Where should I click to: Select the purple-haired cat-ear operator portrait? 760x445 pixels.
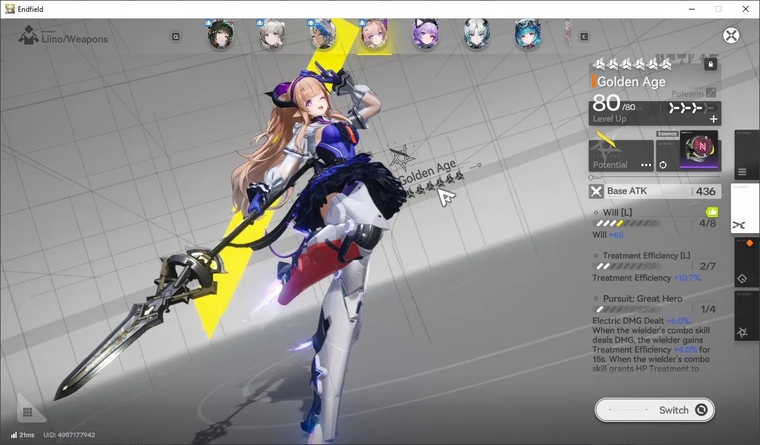coord(425,34)
